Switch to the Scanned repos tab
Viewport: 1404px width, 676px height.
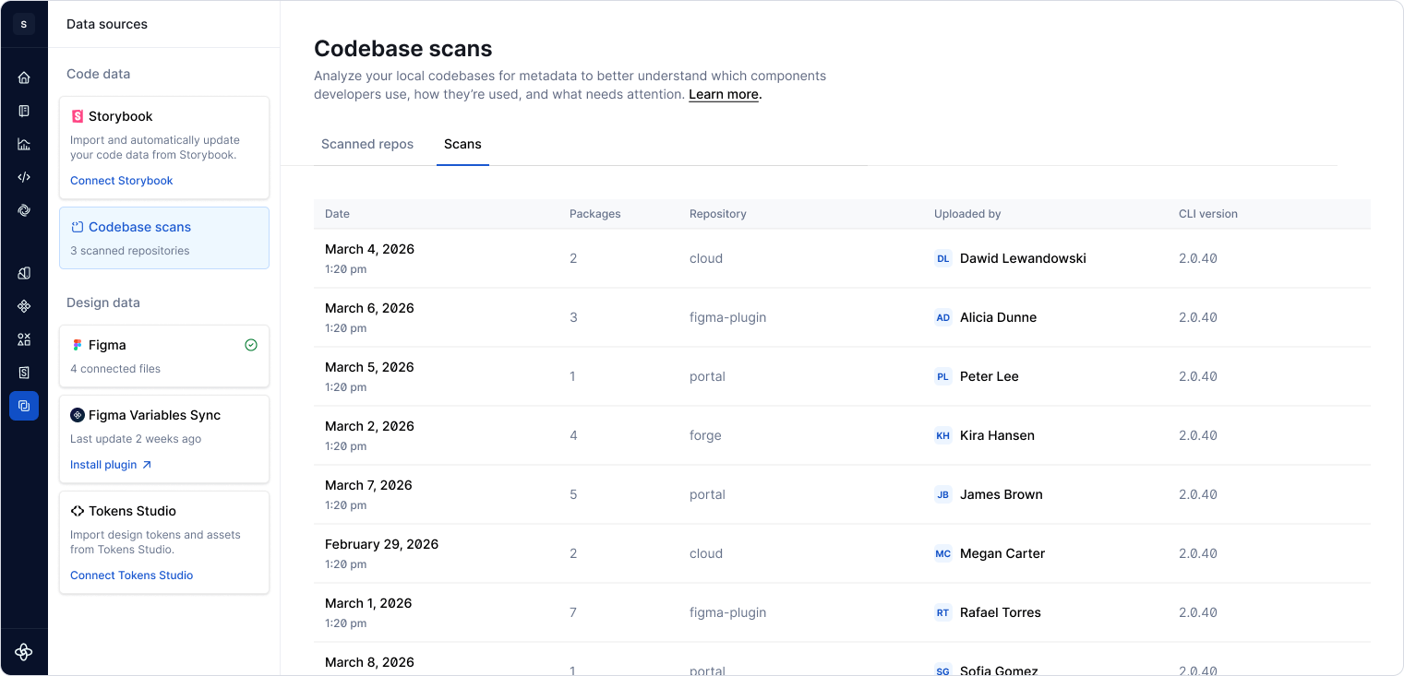pos(367,144)
